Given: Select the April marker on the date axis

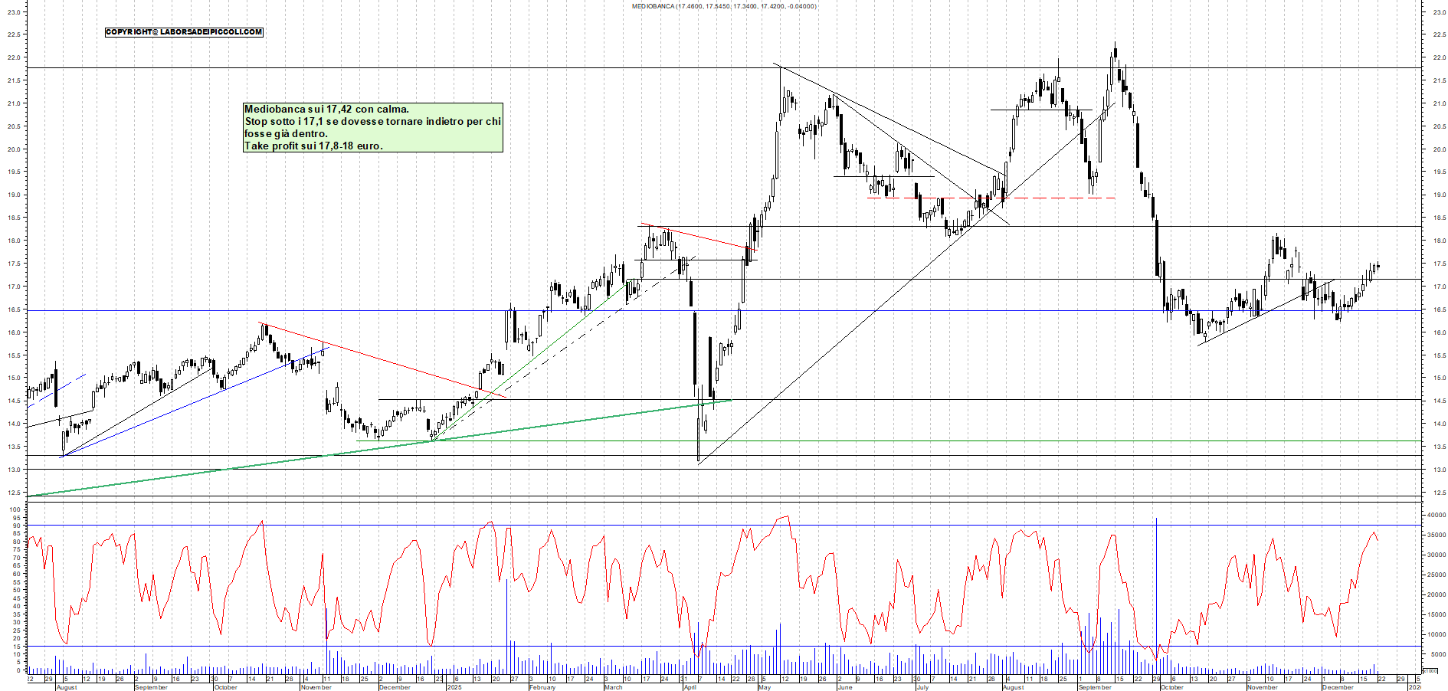Looking at the screenshot, I should [x=690, y=687].
